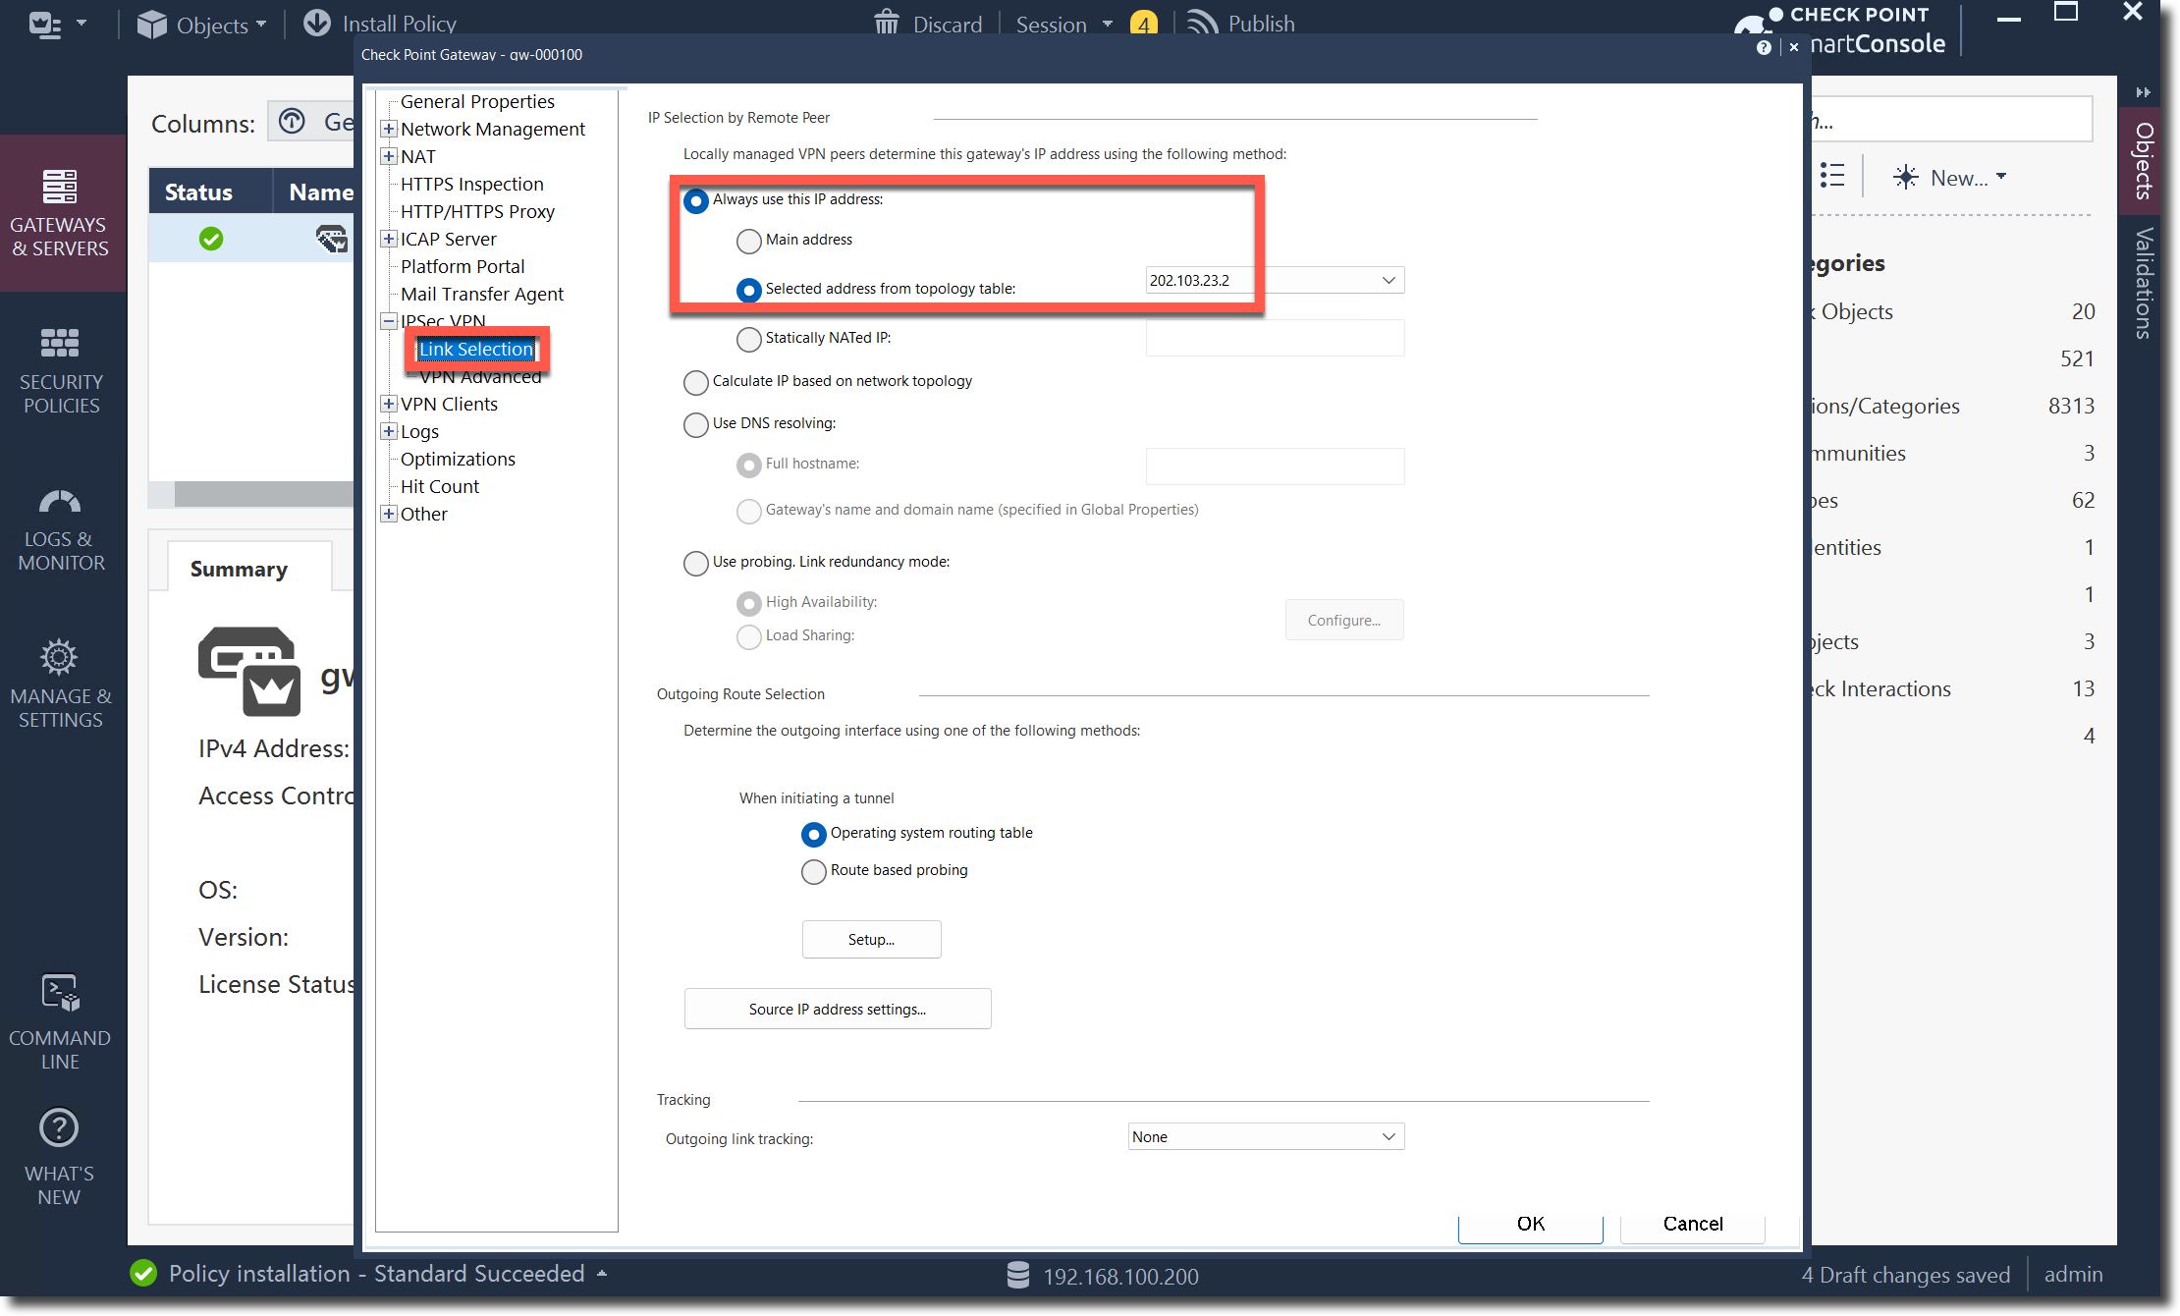Expand the Network Management tree node
Screen dimensions: 2180x1316
pyautogui.click(x=389, y=130)
